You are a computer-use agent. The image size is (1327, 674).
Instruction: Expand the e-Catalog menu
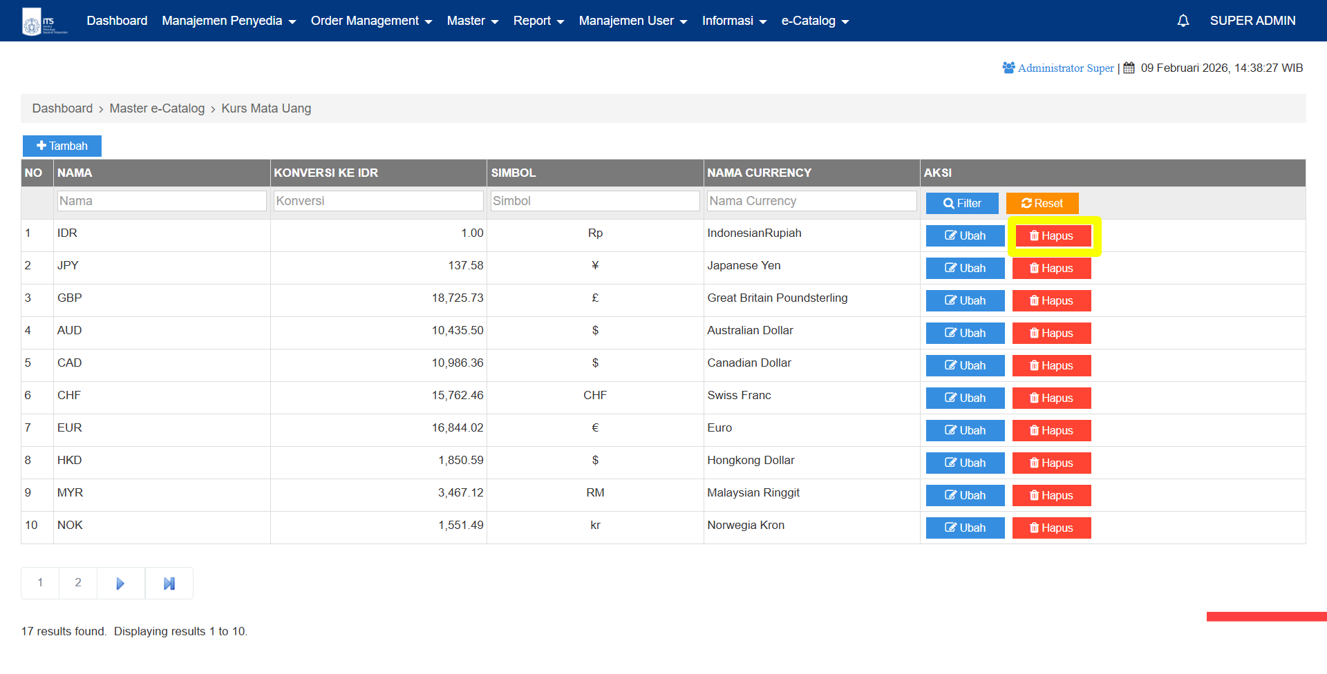tap(814, 21)
